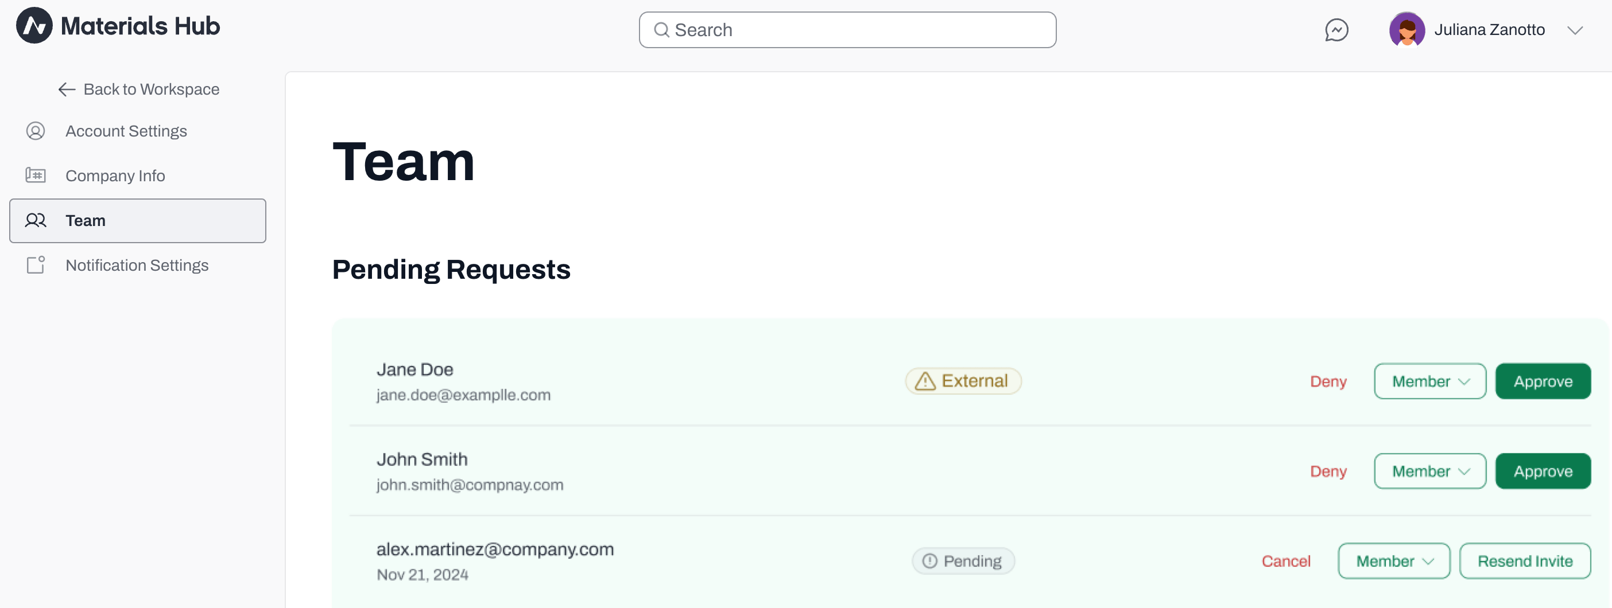Screen dimensions: 1612x608
Task: Click the search magnifier icon
Action: [x=661, y=30]
